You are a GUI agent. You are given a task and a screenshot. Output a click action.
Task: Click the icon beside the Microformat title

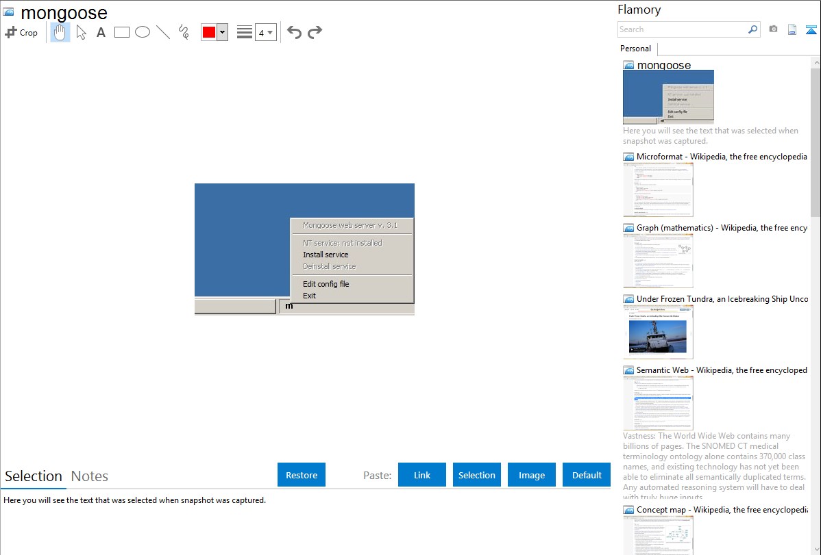pyautogui.click(x=628, y=157)
